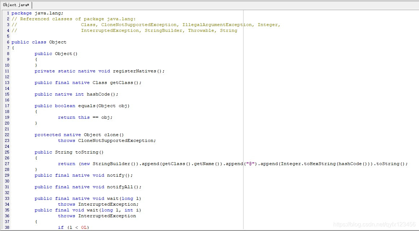The width and height of the screenshot is (419, 231).
Task: Click 'throws InterruptedException' on line 36
Action: click(97, 216)
